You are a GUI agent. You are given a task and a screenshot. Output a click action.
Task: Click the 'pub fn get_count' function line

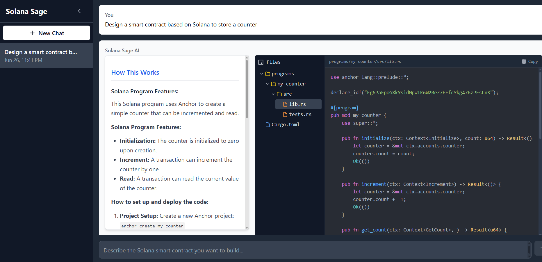[x=424, y=230]
